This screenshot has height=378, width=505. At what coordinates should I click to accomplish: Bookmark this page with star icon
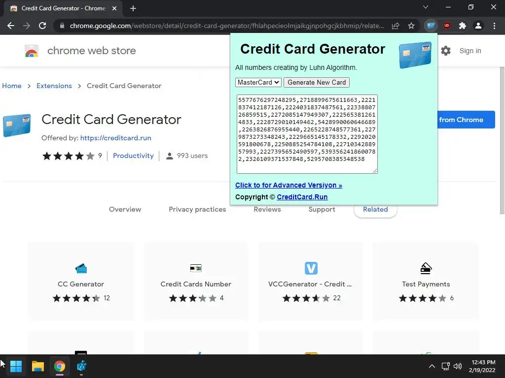click(411, 26)
